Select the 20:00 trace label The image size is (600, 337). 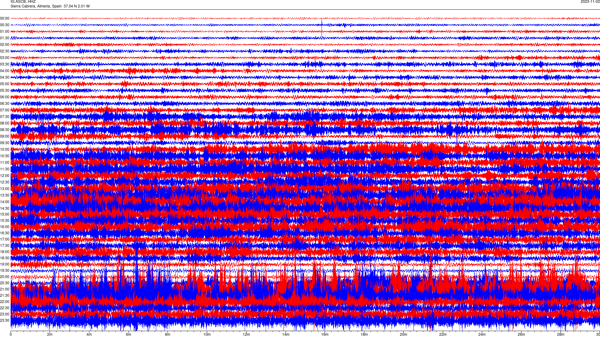click(x=5, y=277)
